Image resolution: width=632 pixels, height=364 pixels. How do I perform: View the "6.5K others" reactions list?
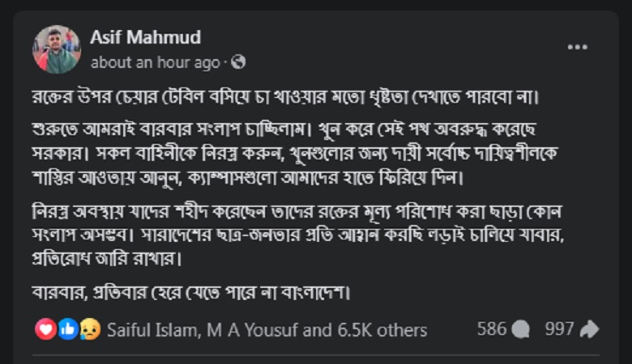[381, 330]
